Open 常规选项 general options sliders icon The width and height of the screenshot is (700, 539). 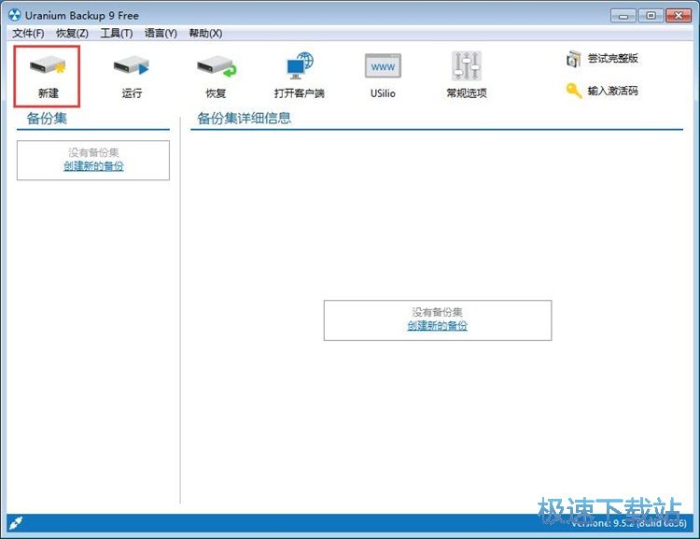pyautogui.click(x=467, y=65)
